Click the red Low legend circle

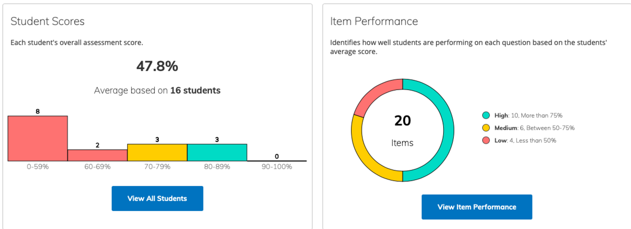coord(486,140)
